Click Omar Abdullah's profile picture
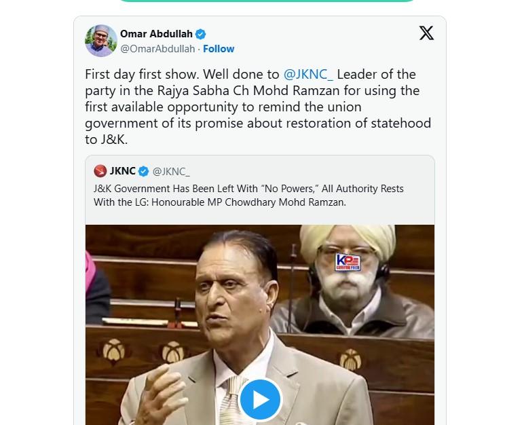 101,41
